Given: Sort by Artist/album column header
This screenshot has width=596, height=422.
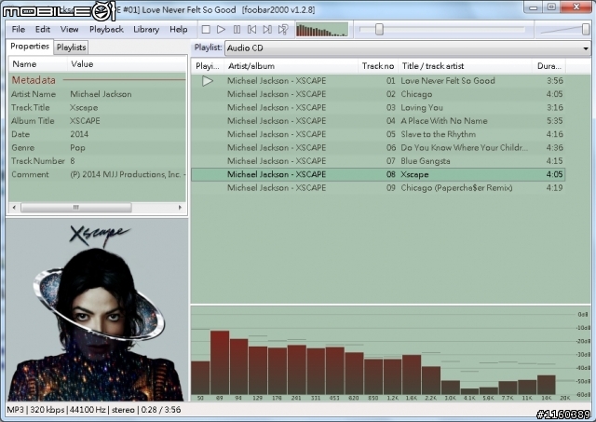Looking at the screenshot, I should pyautogui.click(x=291, y=66).
